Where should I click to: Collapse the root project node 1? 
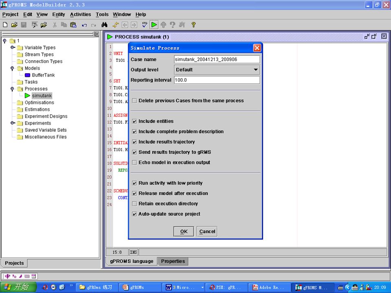(4, 41)
